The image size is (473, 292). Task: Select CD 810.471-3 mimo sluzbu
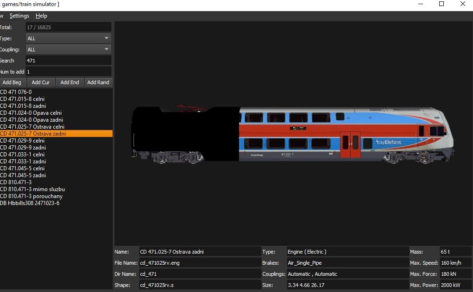56,189
